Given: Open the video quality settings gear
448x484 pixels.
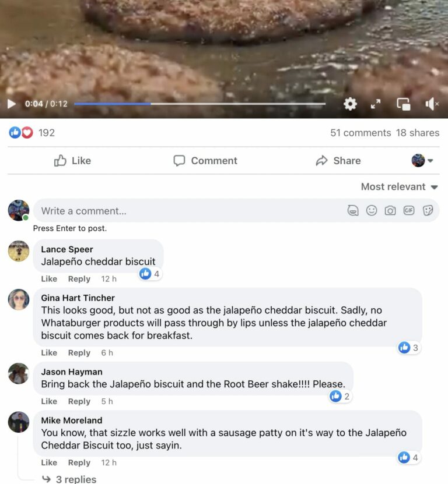Looking at the screenshot, I should 350,104.
